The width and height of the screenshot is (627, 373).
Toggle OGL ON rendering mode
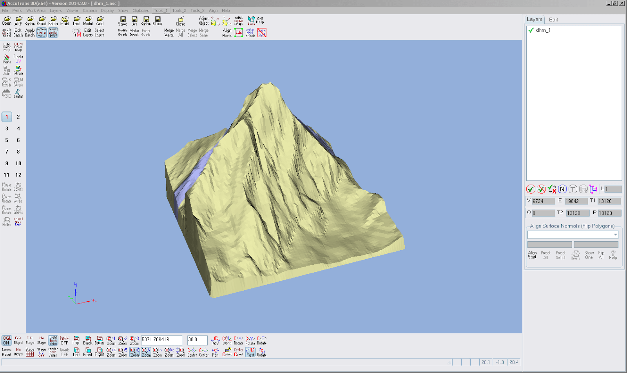click(x=7, y=340)
